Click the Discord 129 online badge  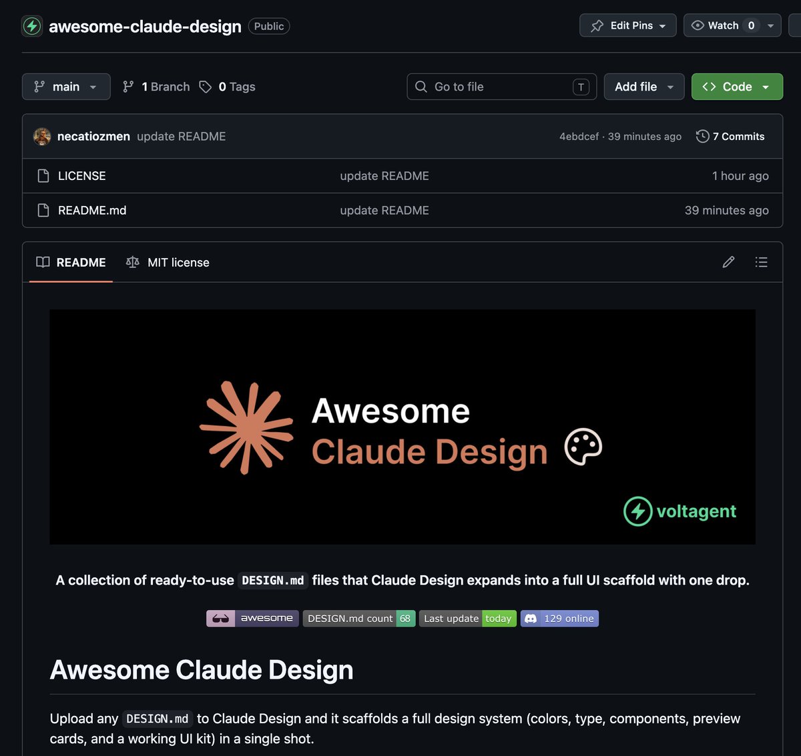click(559, 619)
